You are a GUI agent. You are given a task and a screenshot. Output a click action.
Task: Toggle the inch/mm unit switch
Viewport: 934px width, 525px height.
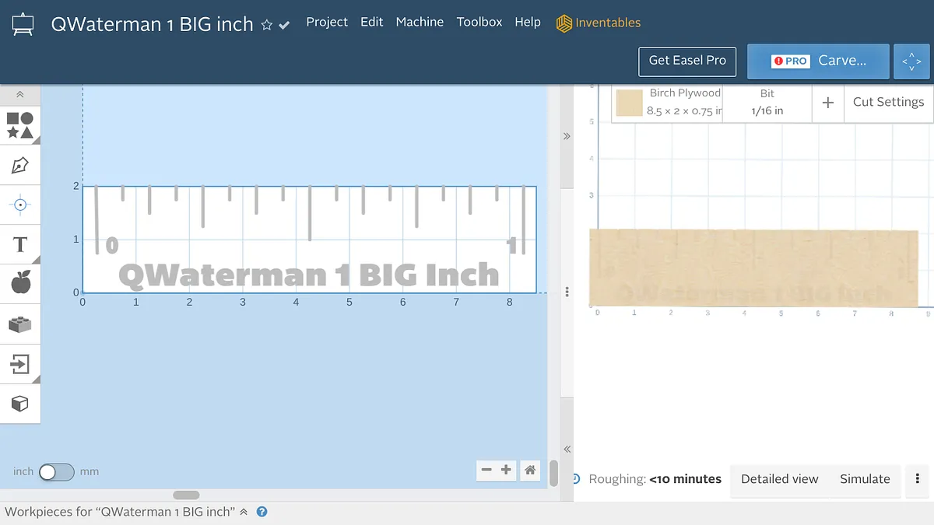57,471
